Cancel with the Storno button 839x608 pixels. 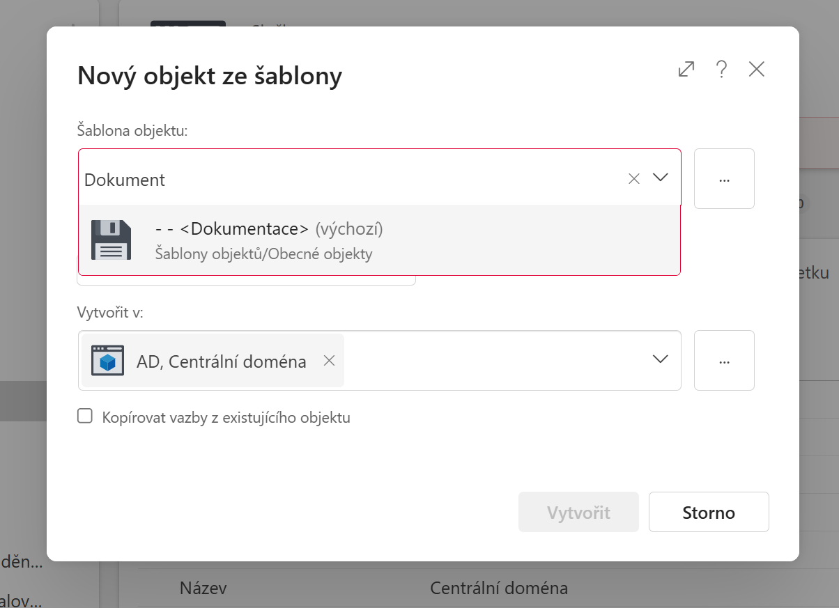[x=709, y=513]
